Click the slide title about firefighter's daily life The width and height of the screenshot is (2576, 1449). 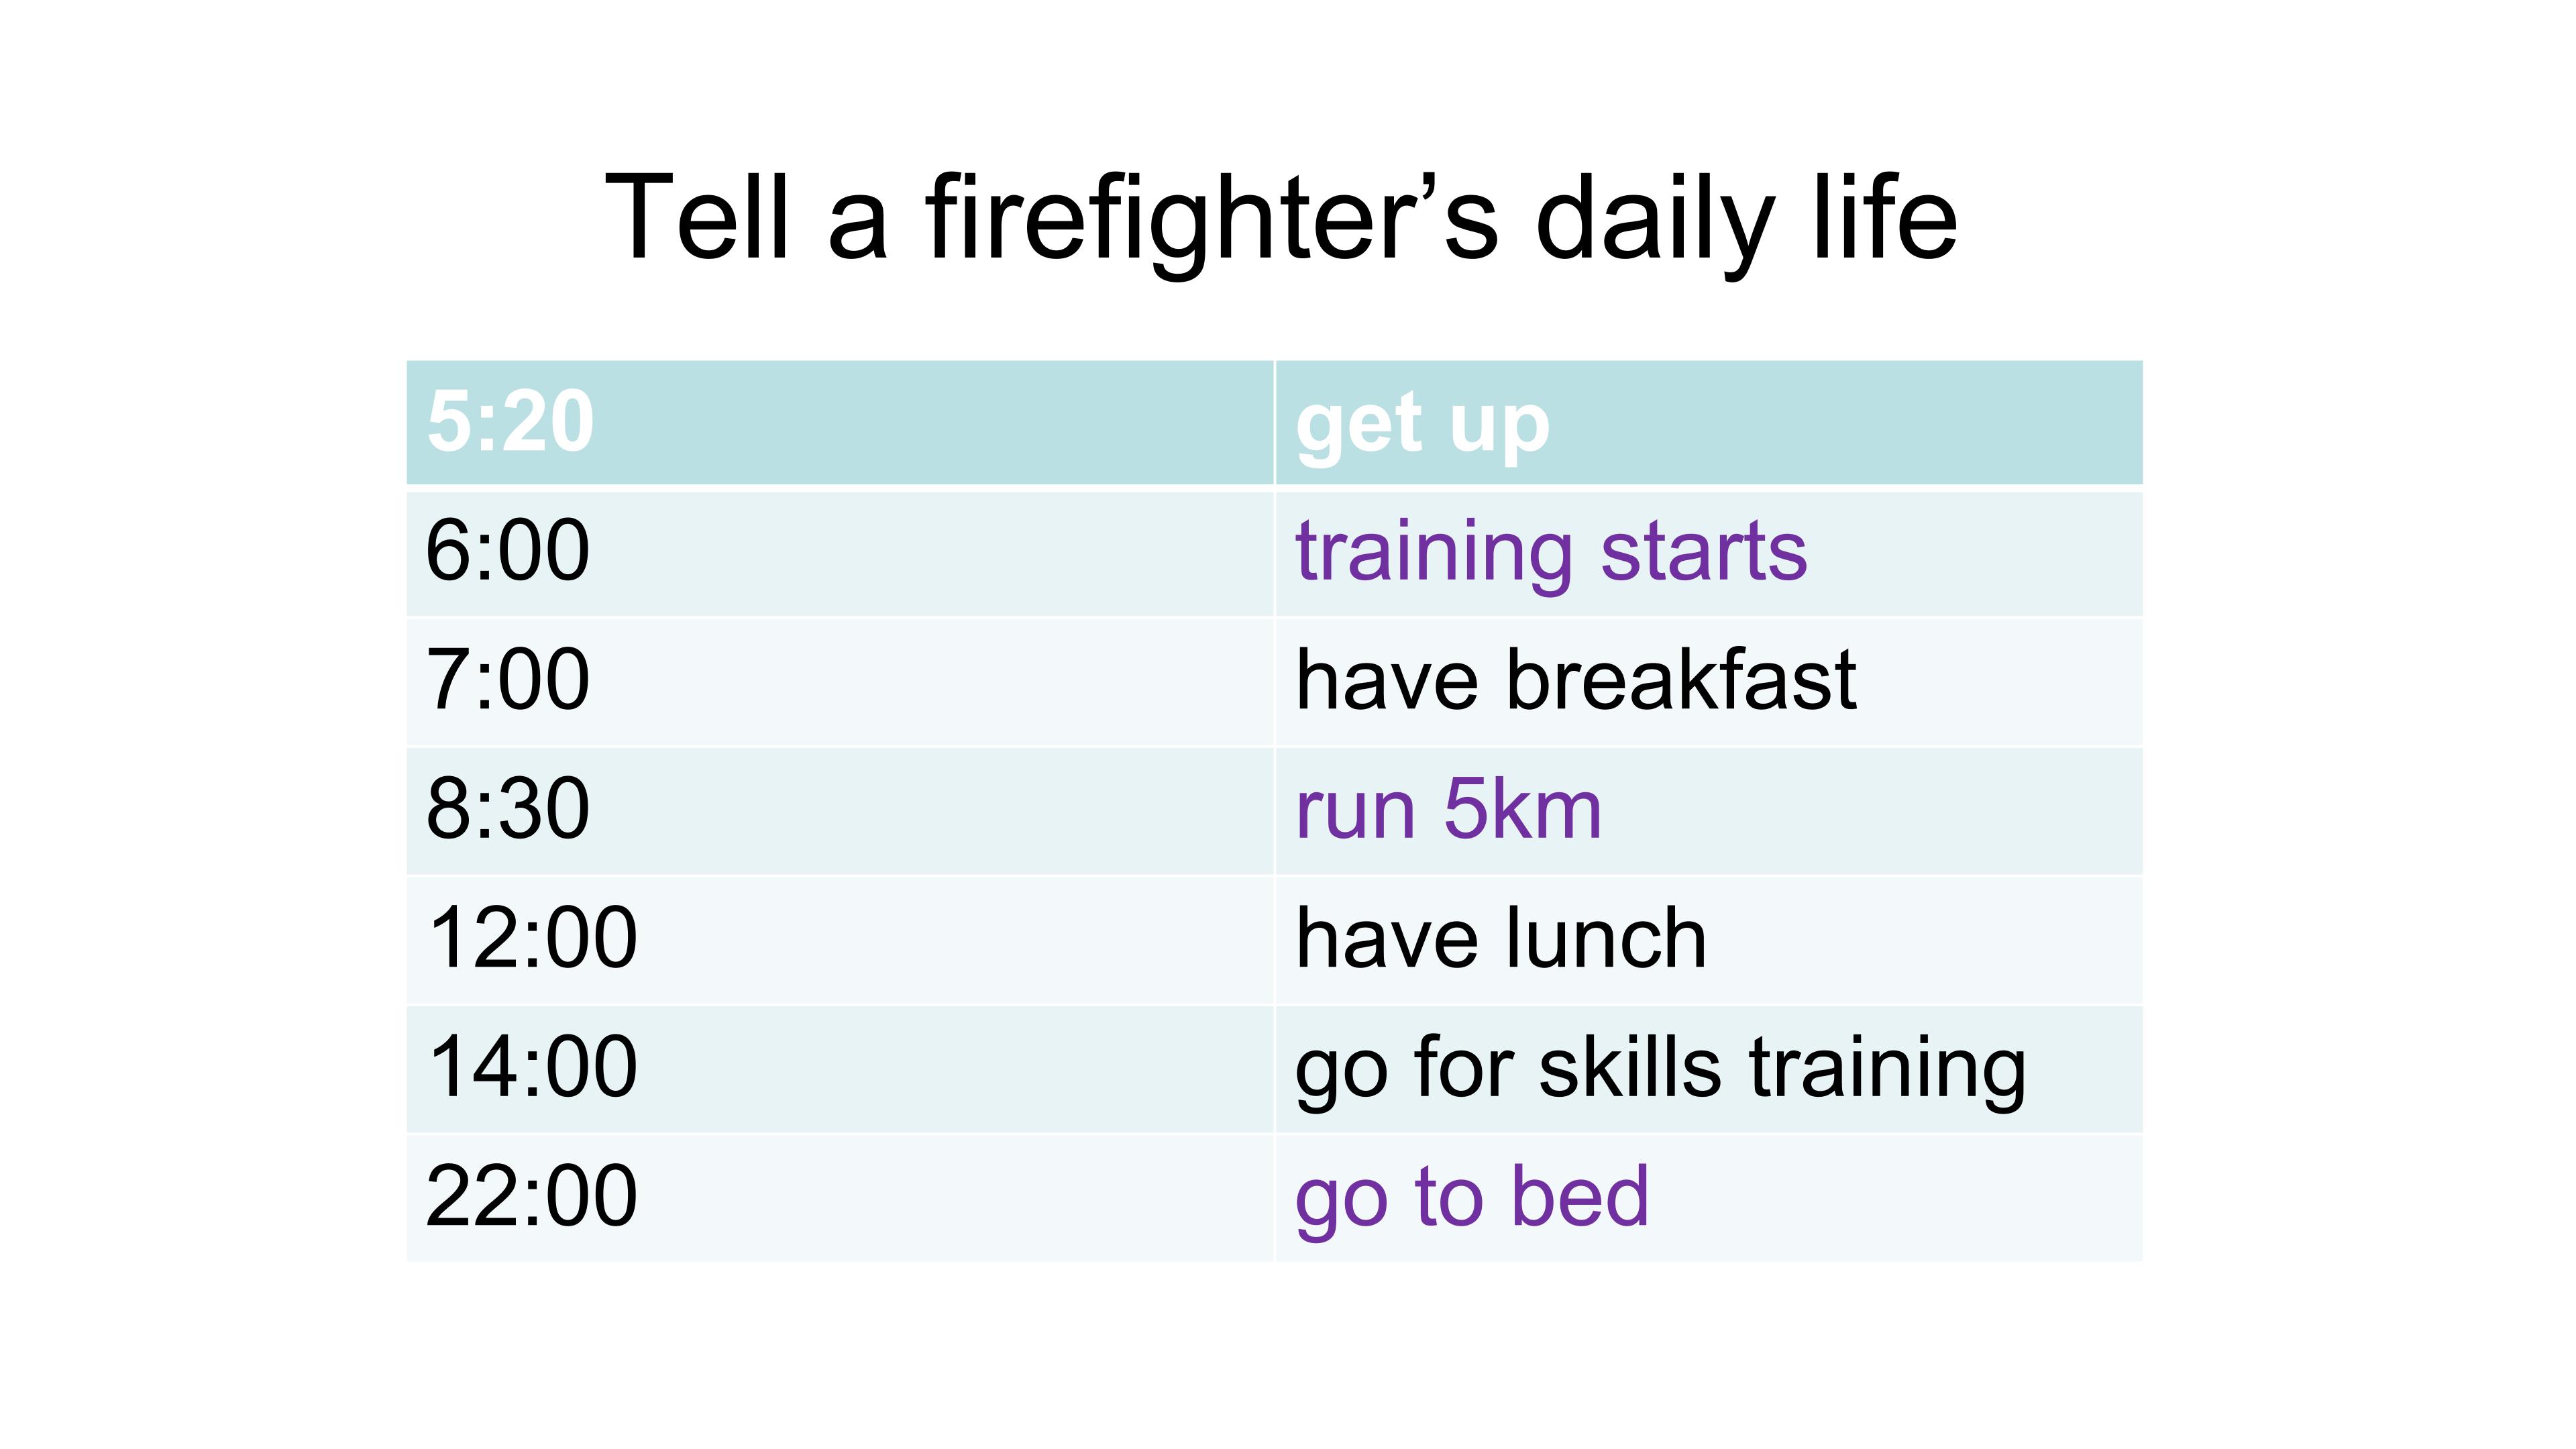pos(1280,217)
